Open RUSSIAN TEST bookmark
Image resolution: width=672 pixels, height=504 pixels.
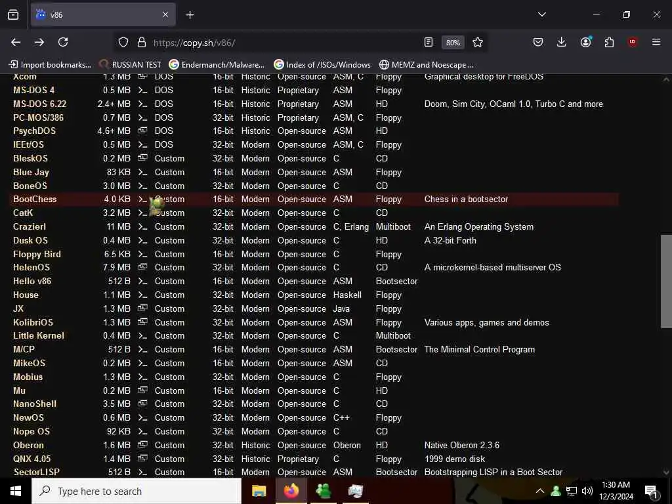click(x=131, y=65)
